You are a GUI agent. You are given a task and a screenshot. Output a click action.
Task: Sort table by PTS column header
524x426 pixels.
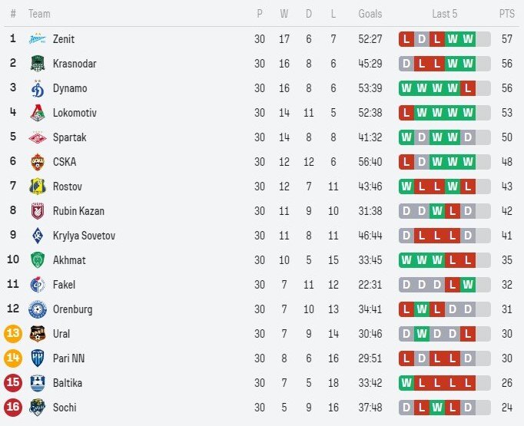(x=506, y=14)
